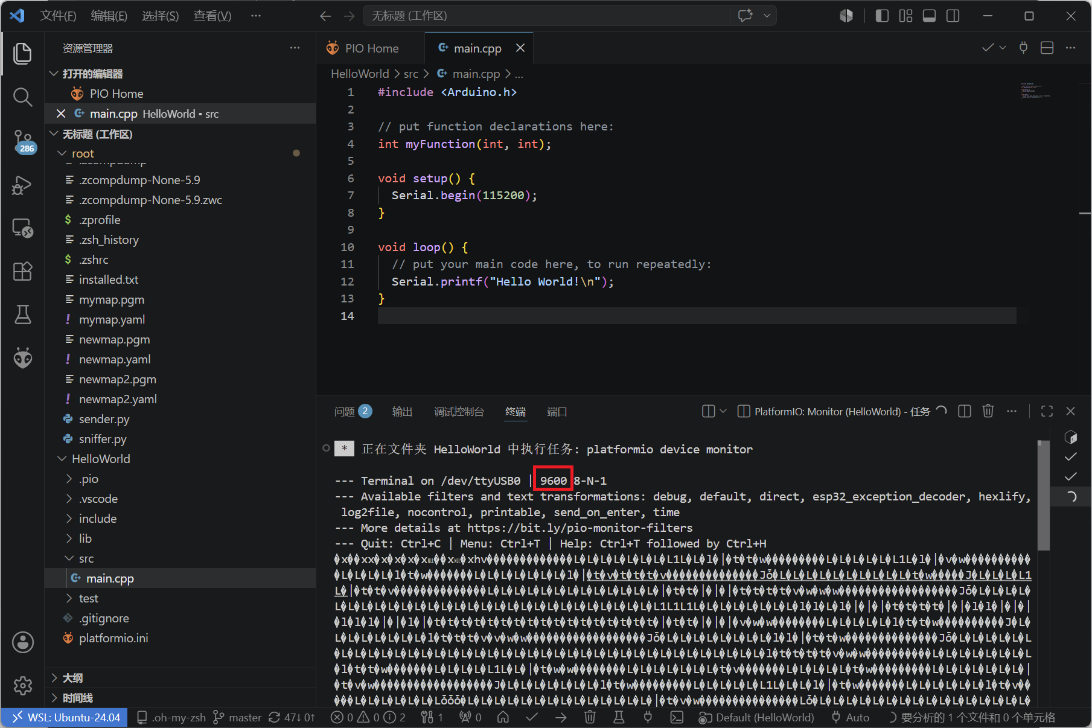The width and height of the screenshot is (1092, 728).
Task: Open the Extensions view in activity bar
Action: point(23,272)
